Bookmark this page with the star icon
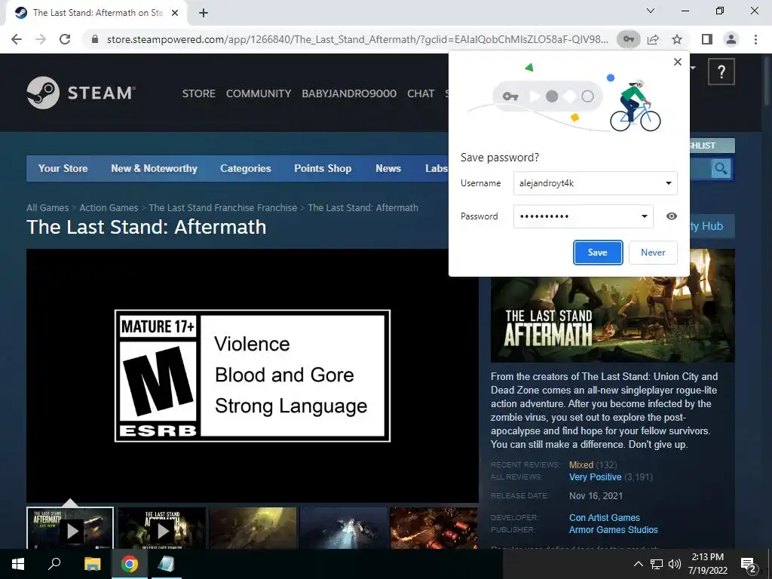The image size is (772, 579). coord(677,39)
